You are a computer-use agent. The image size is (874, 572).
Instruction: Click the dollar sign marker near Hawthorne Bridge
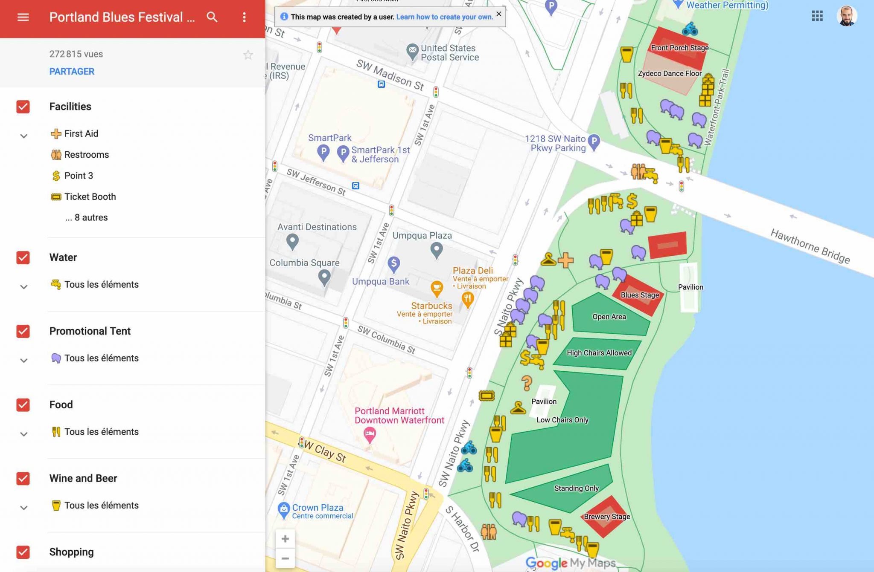coord(632,201)
